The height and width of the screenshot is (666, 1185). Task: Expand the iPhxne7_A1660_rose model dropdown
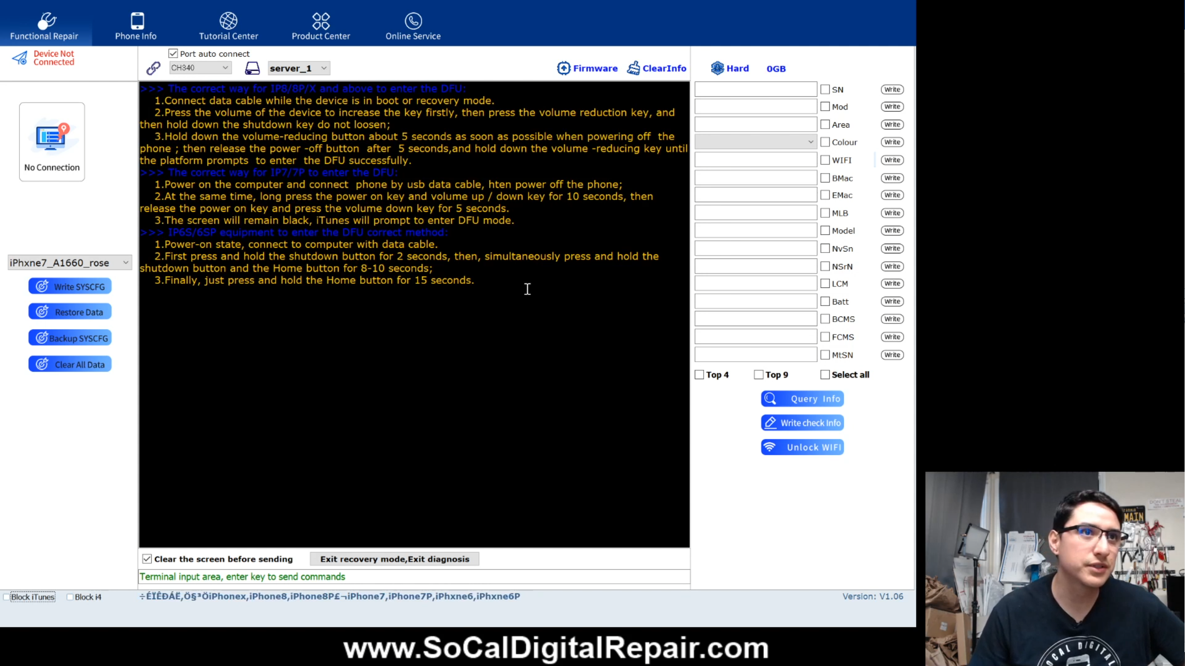[69, 263]
